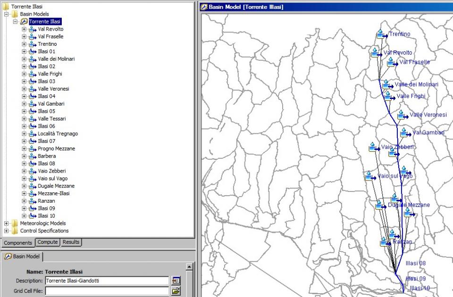This screenshot has width=453, height=297.
Task: Expand the Val Revolto tree node
Action: (x=24, y=29)
